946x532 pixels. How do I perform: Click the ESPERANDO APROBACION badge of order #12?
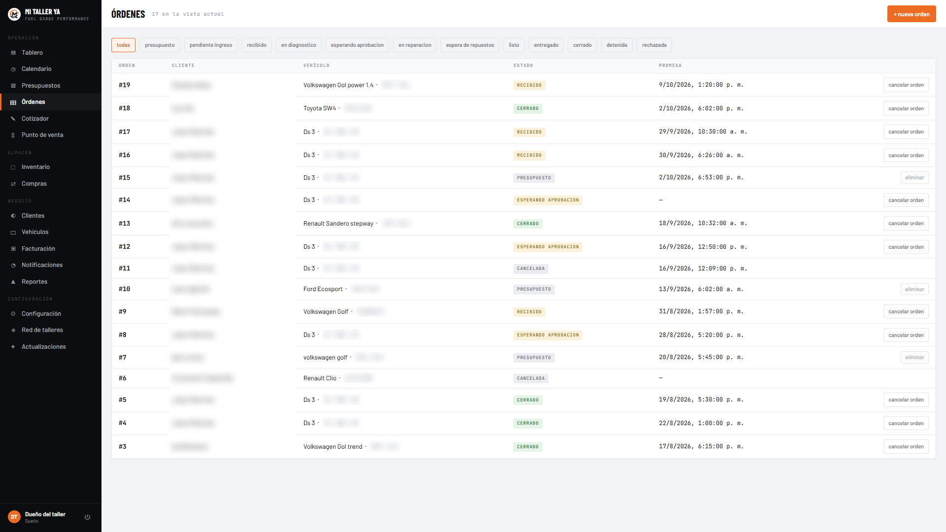548,247
